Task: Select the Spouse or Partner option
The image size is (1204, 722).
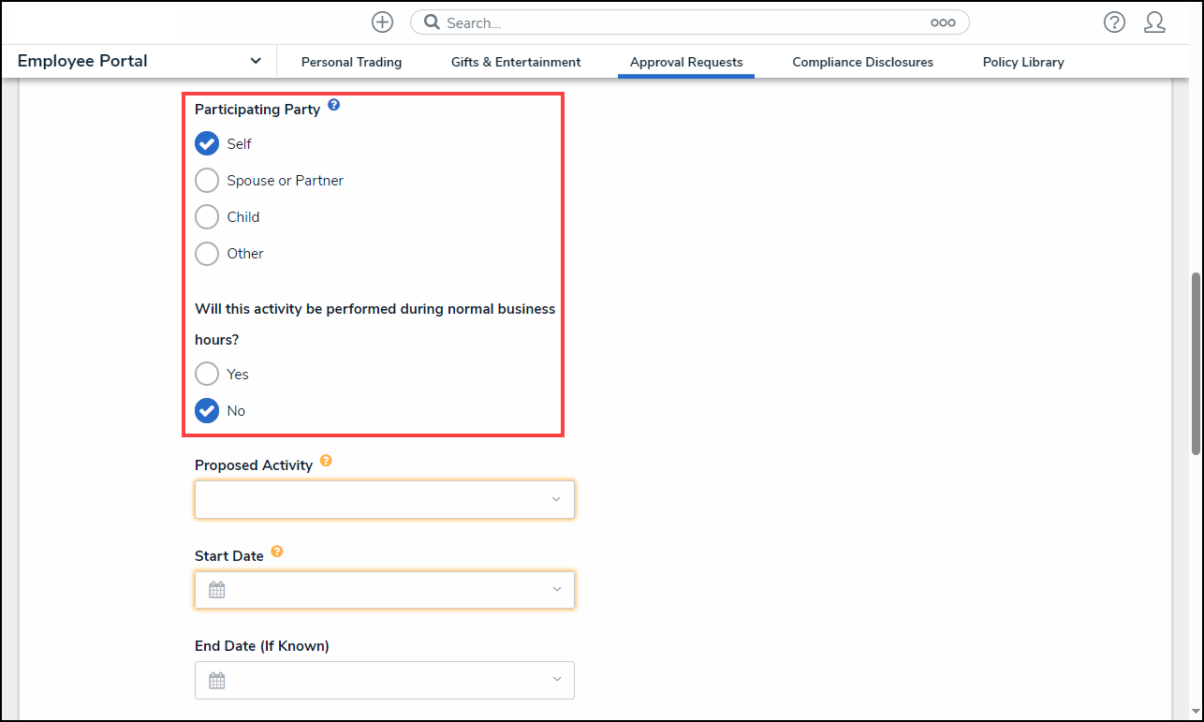Action: tap(207, 180)
